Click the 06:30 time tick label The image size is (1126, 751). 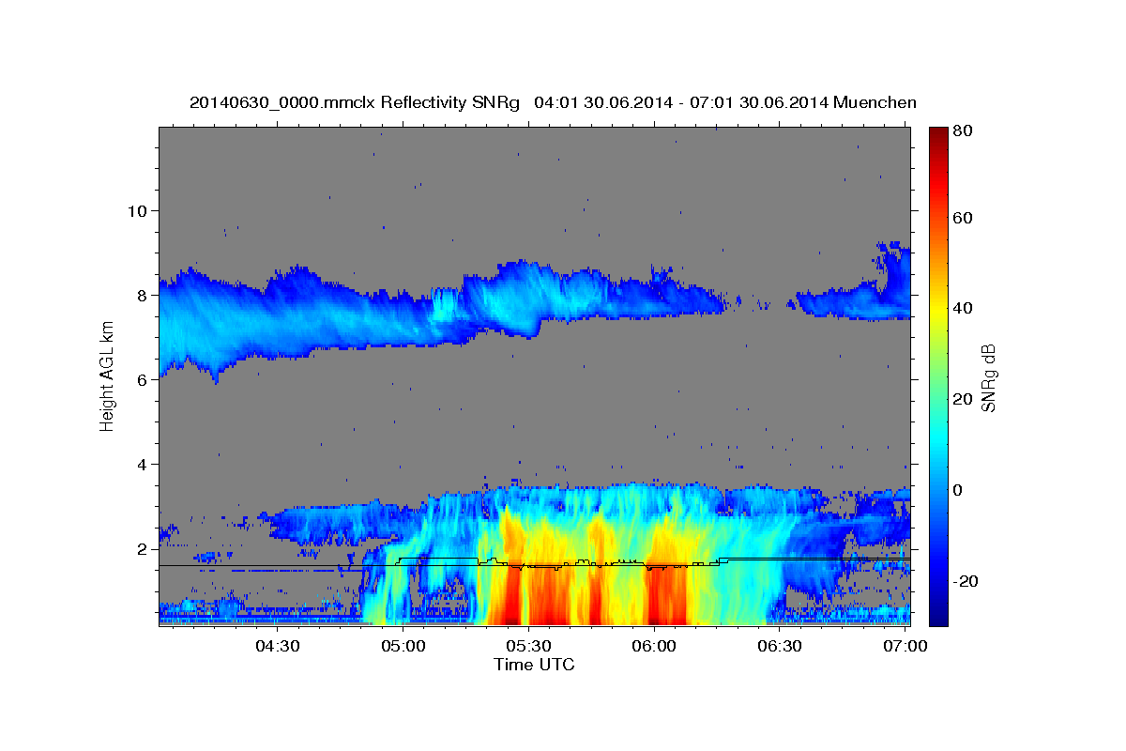coord(779,646)
